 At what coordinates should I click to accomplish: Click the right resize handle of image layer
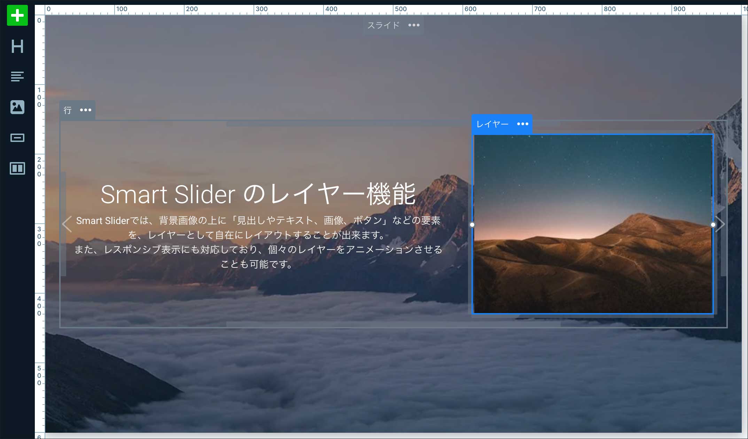click(713, 225)
